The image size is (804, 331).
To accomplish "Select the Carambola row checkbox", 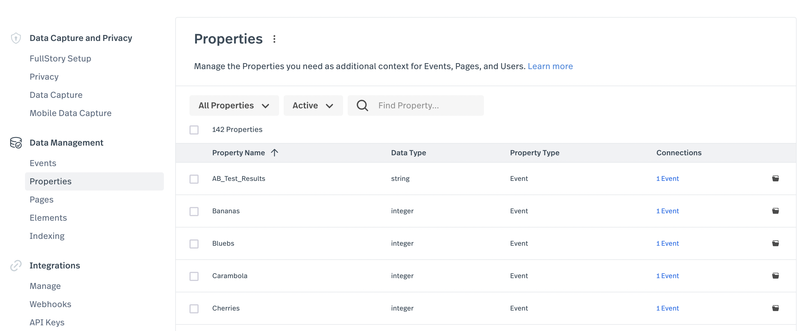I will pos(194,276).
